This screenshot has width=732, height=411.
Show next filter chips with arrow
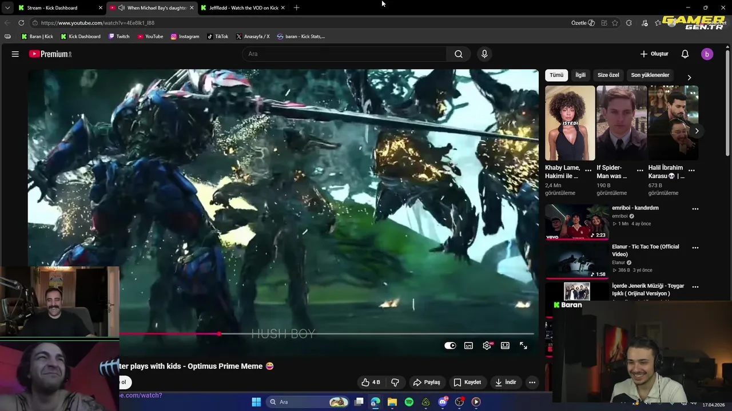(689, 77)
